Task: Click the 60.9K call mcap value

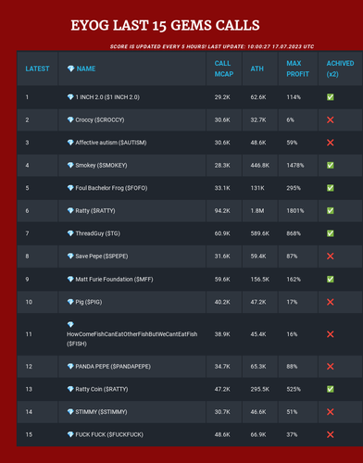Action: 222,233
